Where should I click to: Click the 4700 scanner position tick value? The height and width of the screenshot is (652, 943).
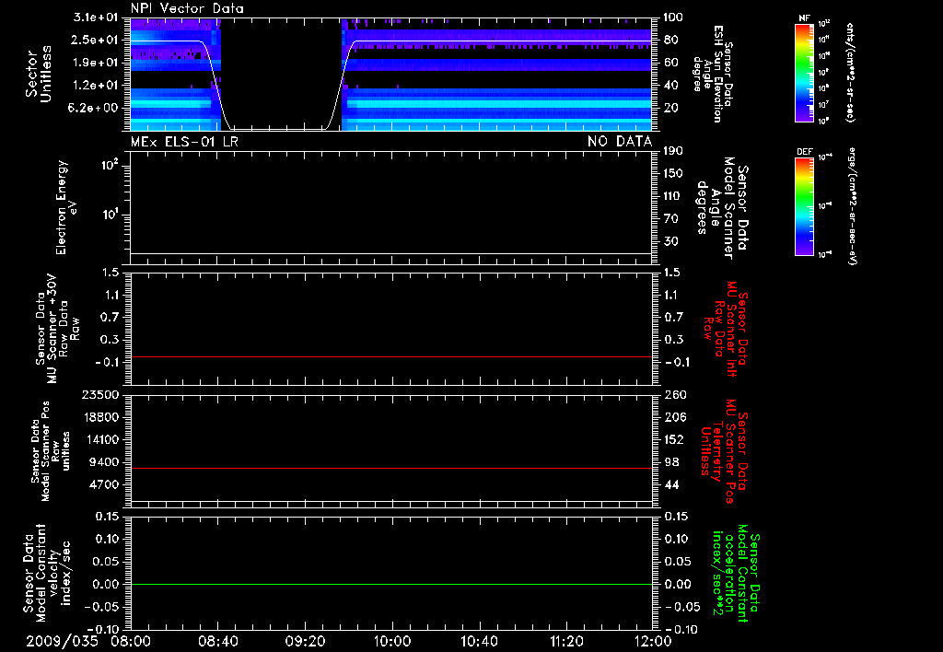(103, 484)
